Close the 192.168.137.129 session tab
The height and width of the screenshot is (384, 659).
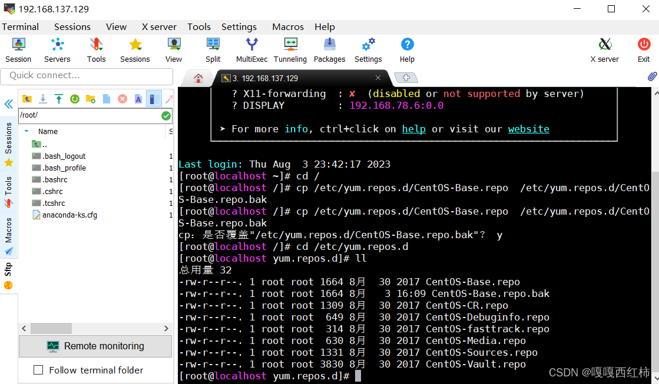(x=378, y=78)
